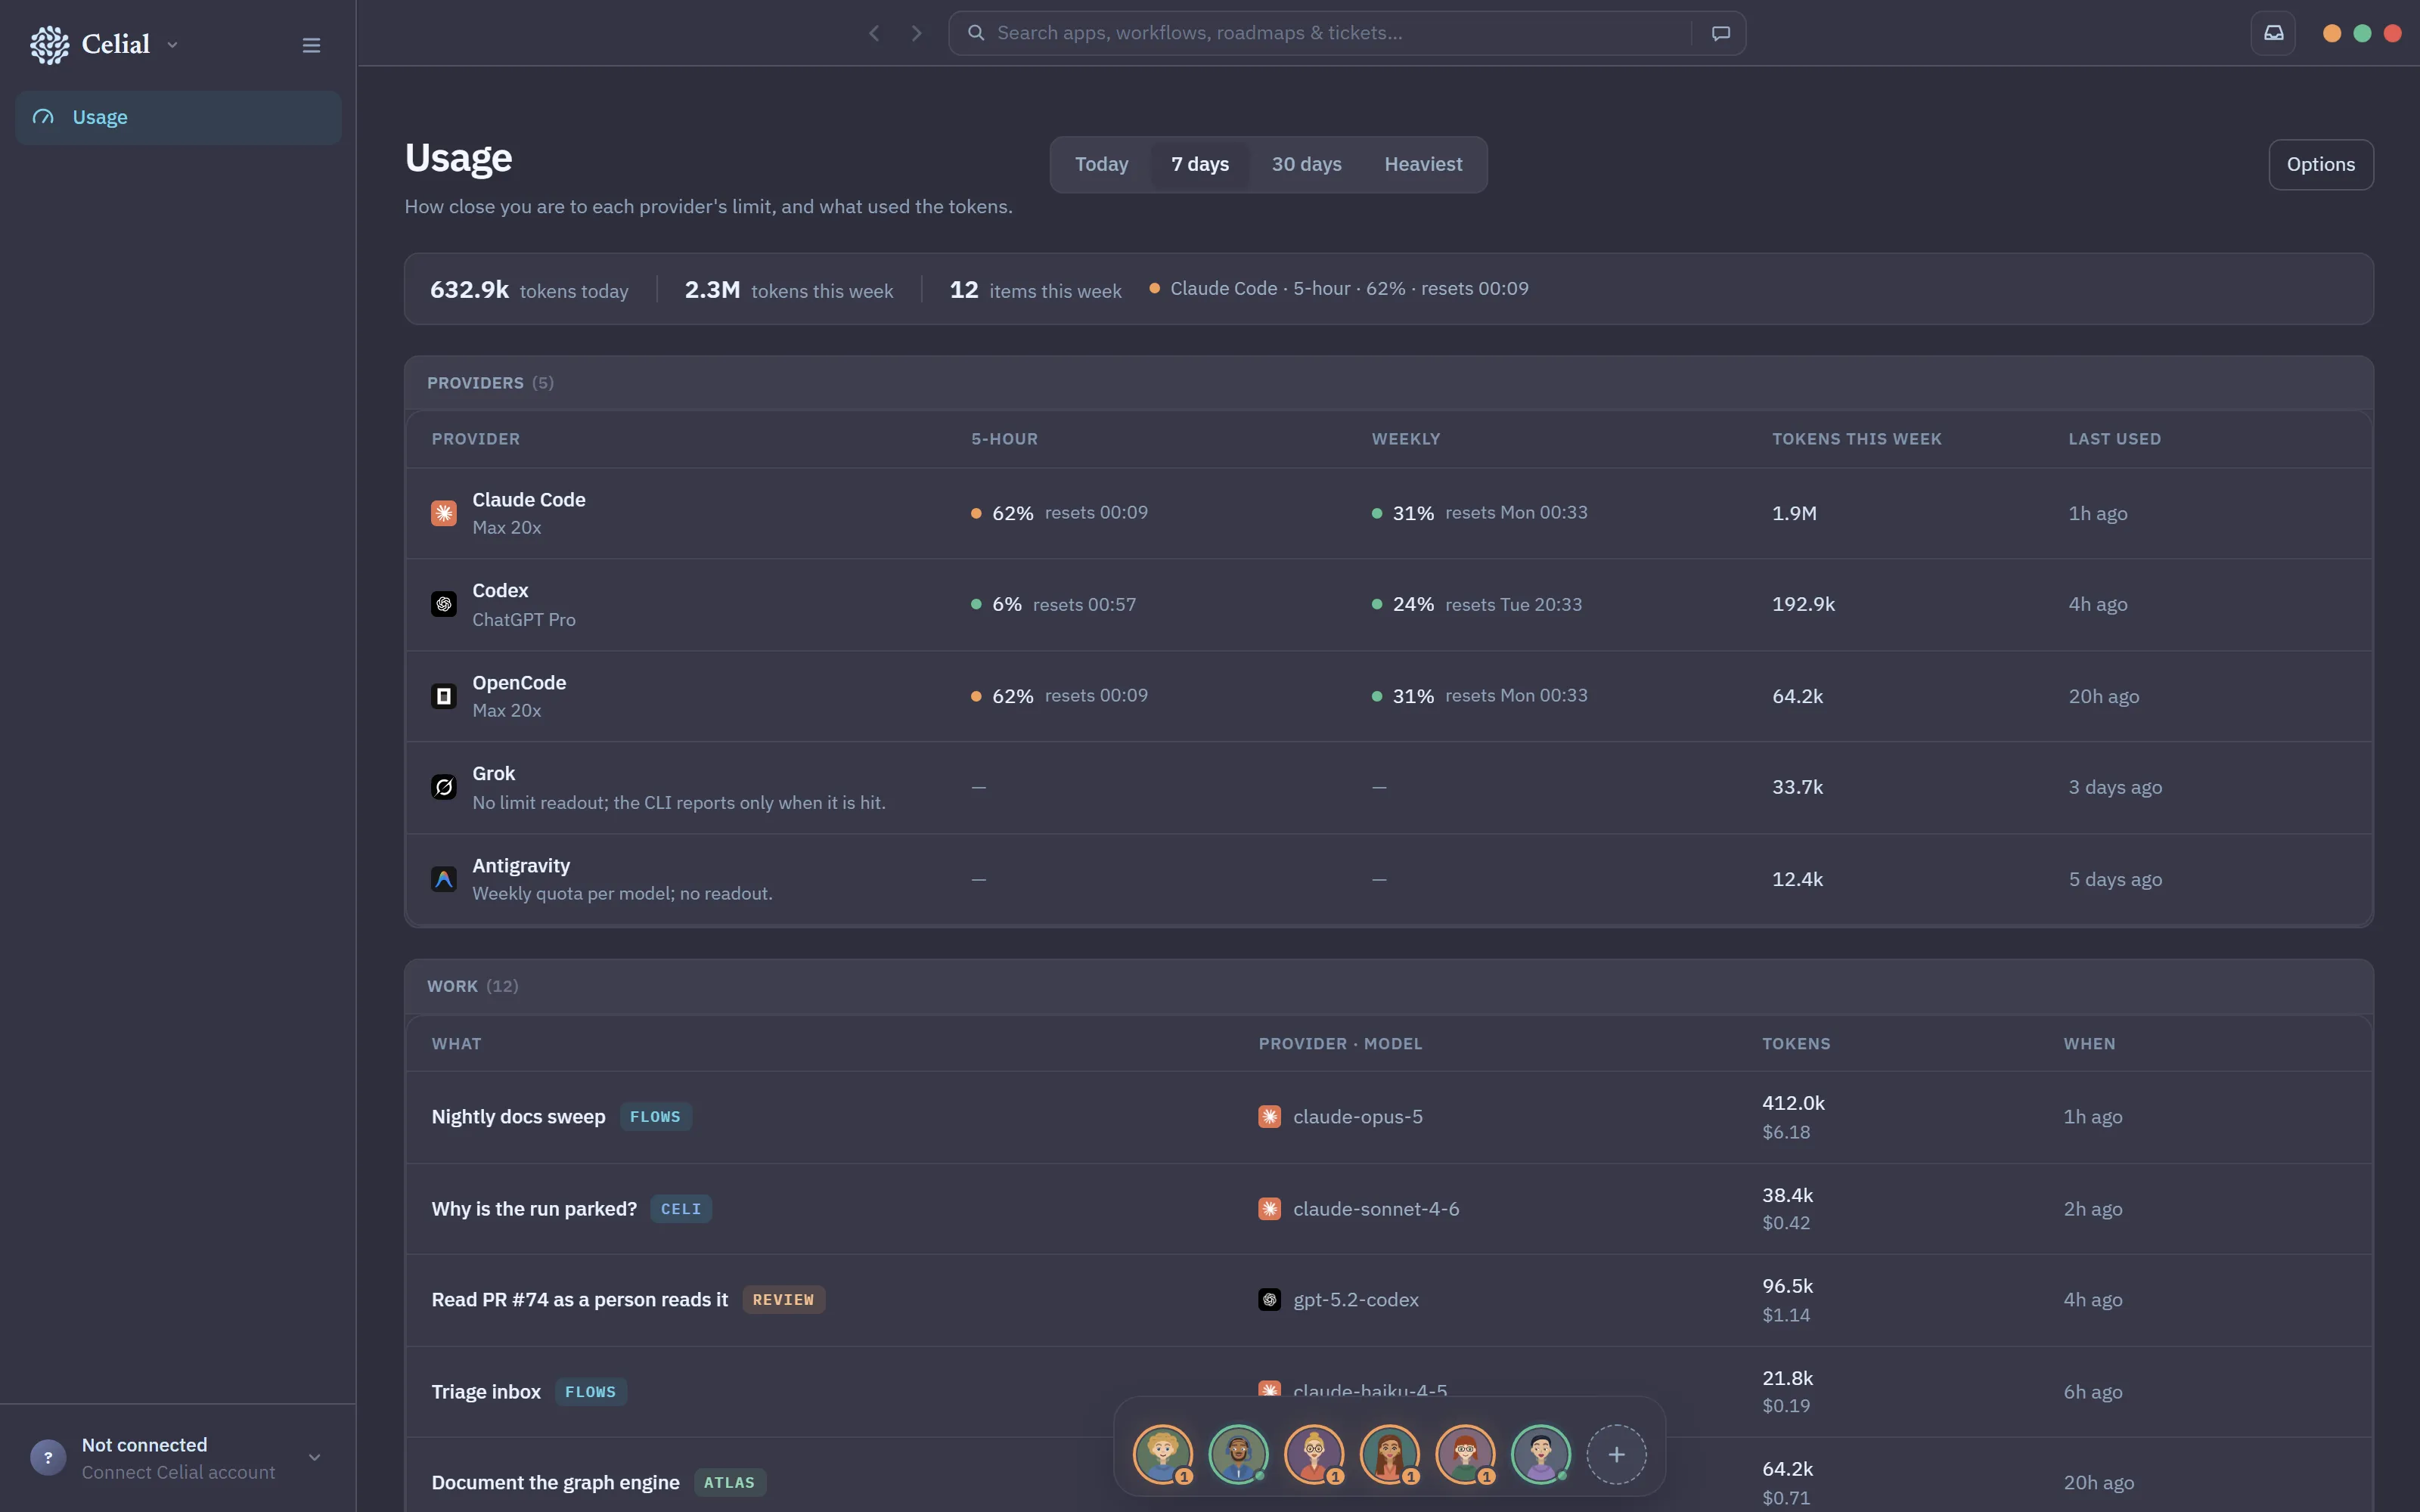Viewport: 2420px width, 1512px height.
Task: Click the Grok provider icon
Action: pos(444,787)
